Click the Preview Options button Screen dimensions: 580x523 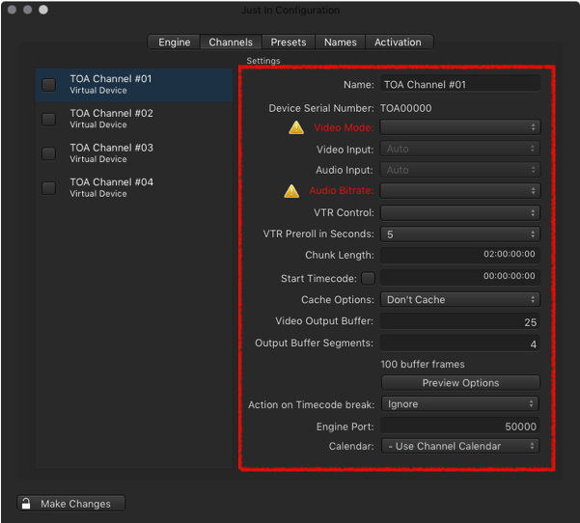pyautogui.click(x=460, y=383)
